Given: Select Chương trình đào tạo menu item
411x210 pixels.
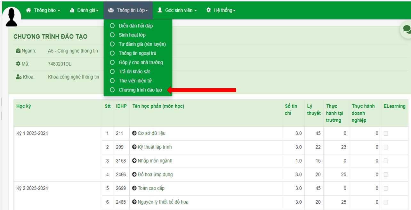Looking at the screenshot, I should click(140, 90).
